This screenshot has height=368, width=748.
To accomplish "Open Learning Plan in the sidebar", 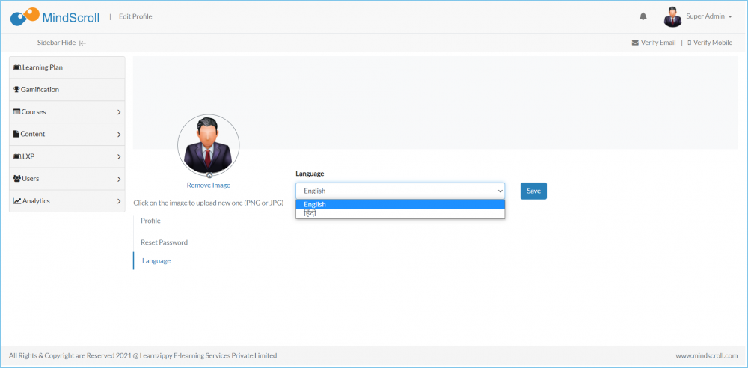I will (x=67, y=67).
